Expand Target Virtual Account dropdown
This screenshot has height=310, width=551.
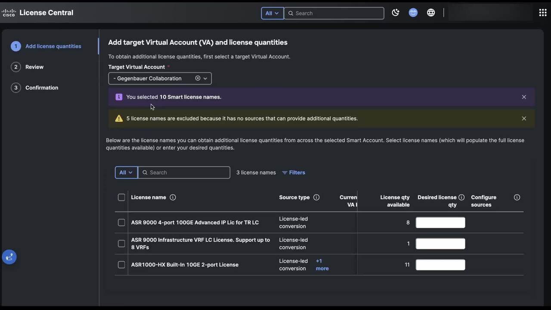205,78
